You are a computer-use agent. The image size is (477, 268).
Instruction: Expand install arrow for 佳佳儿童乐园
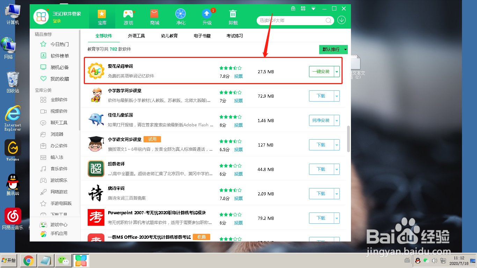click(x=337, y=120)
